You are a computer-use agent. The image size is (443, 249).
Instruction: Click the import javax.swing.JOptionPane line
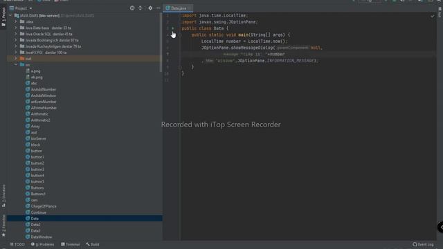pos(220,22)
